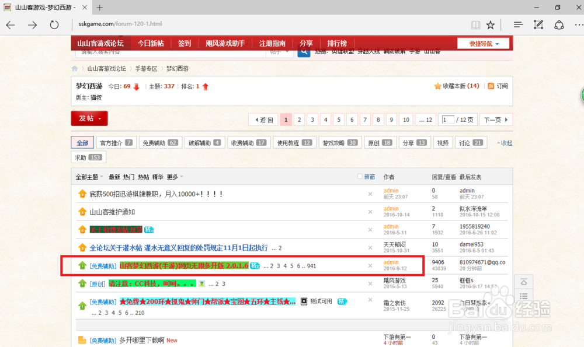
Task: Open the browser more actions ellipsis
Action: tap(578, 25)
